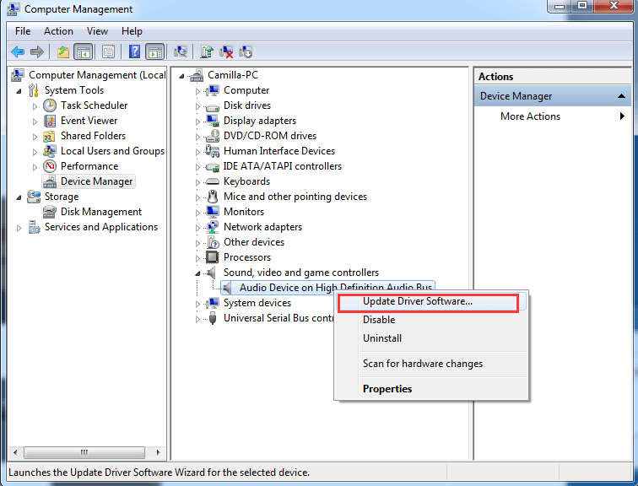The image size is (638, 486).
Task: Click the Uninstall device toolbar icon with red X
Action: click(226, 52)
